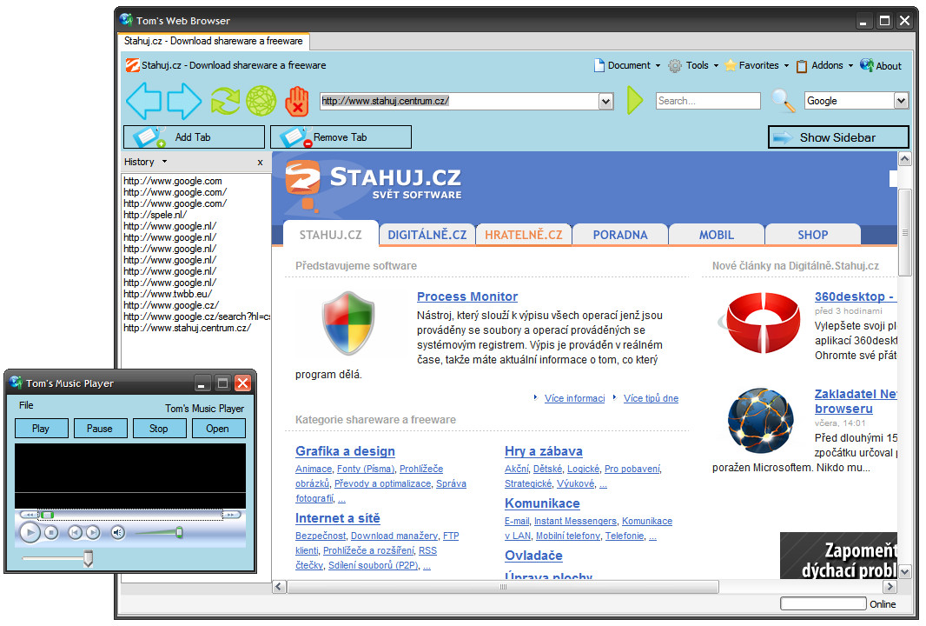Click the Add Tab button
Screen dimensions: 926x626
194,137
